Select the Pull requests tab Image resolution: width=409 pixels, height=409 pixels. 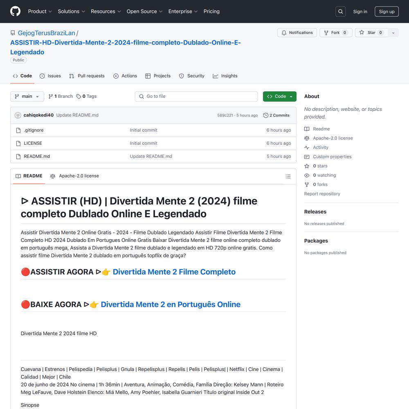pyautogui.click(x=87, y=76)
